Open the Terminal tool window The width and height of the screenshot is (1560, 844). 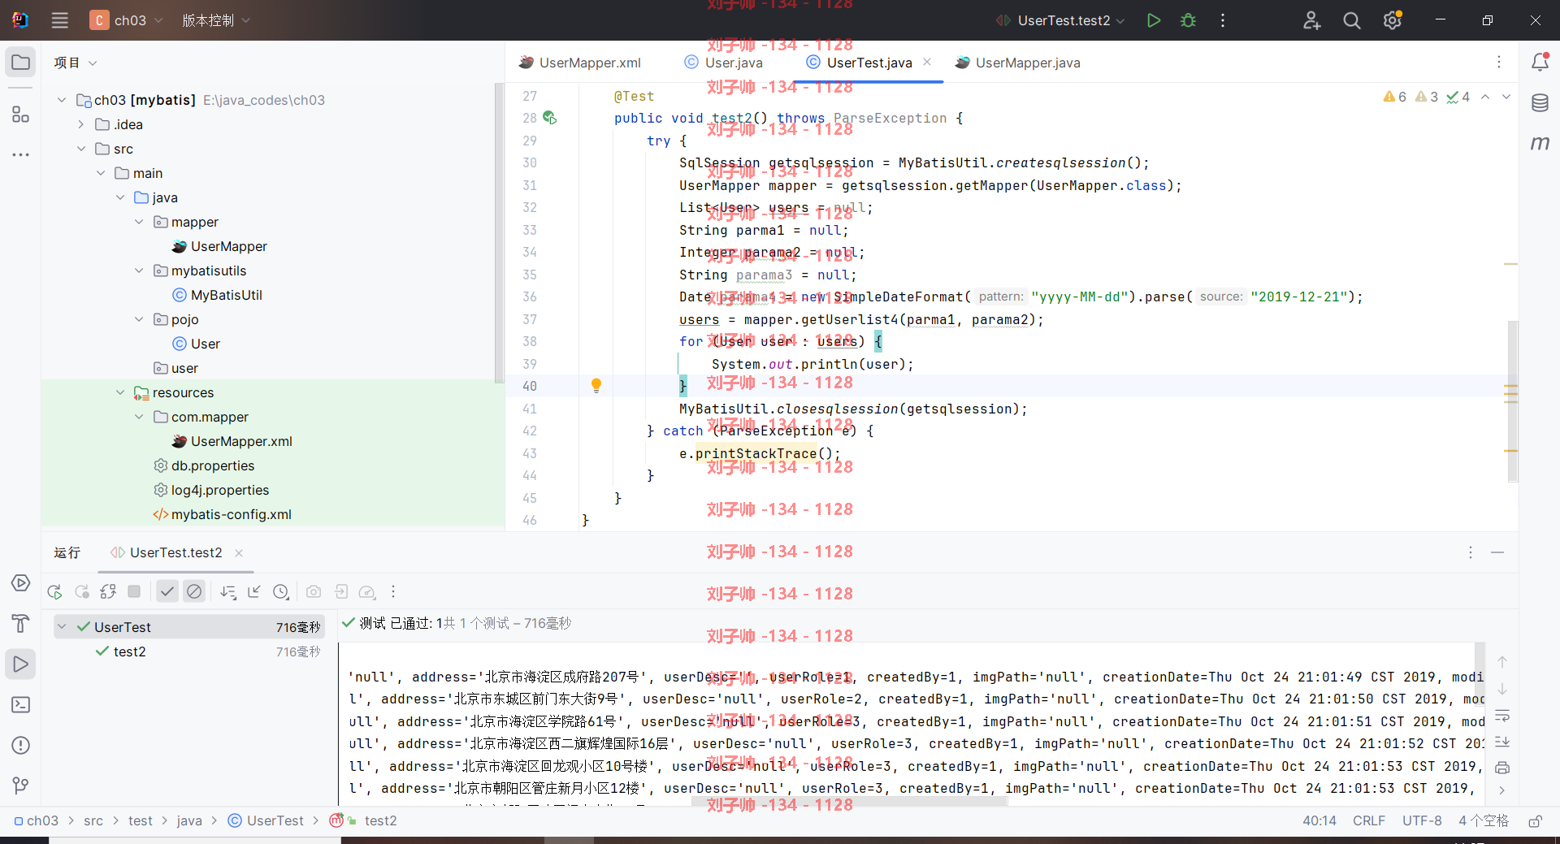pos(21,705)
